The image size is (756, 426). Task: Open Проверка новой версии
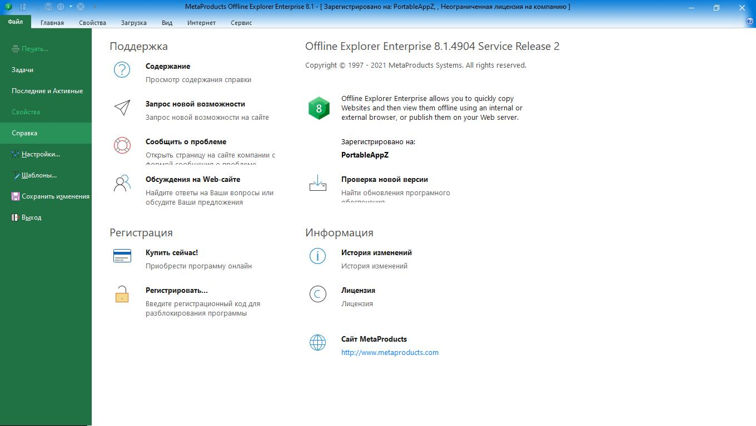[x=385, y=179]
